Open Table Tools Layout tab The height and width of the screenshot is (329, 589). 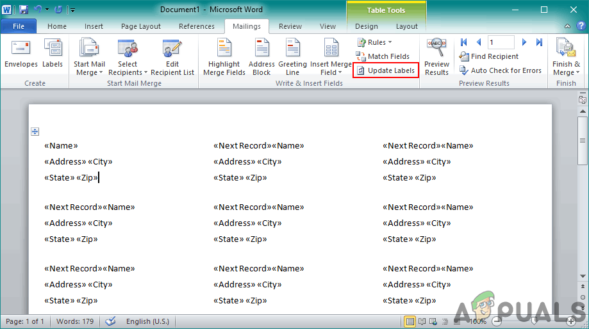coord(406,26)
